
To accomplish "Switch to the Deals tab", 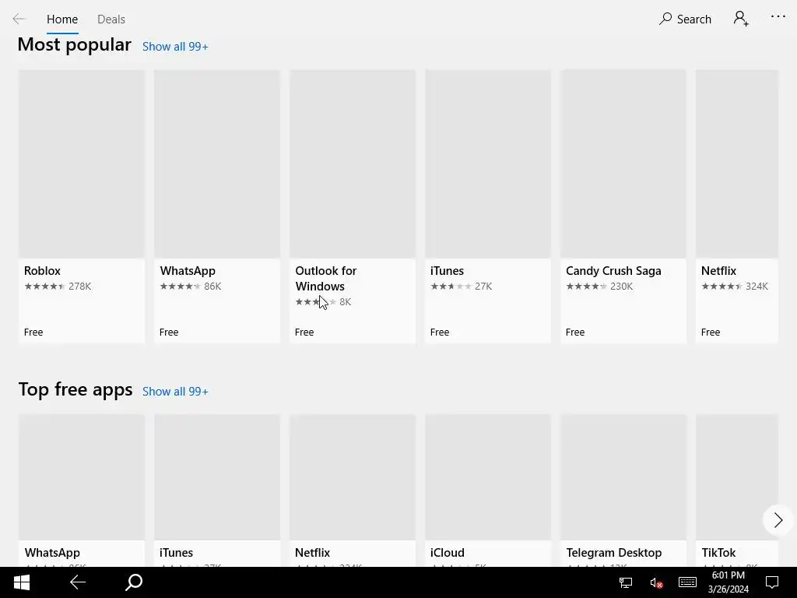I will (x=111, y=19).
